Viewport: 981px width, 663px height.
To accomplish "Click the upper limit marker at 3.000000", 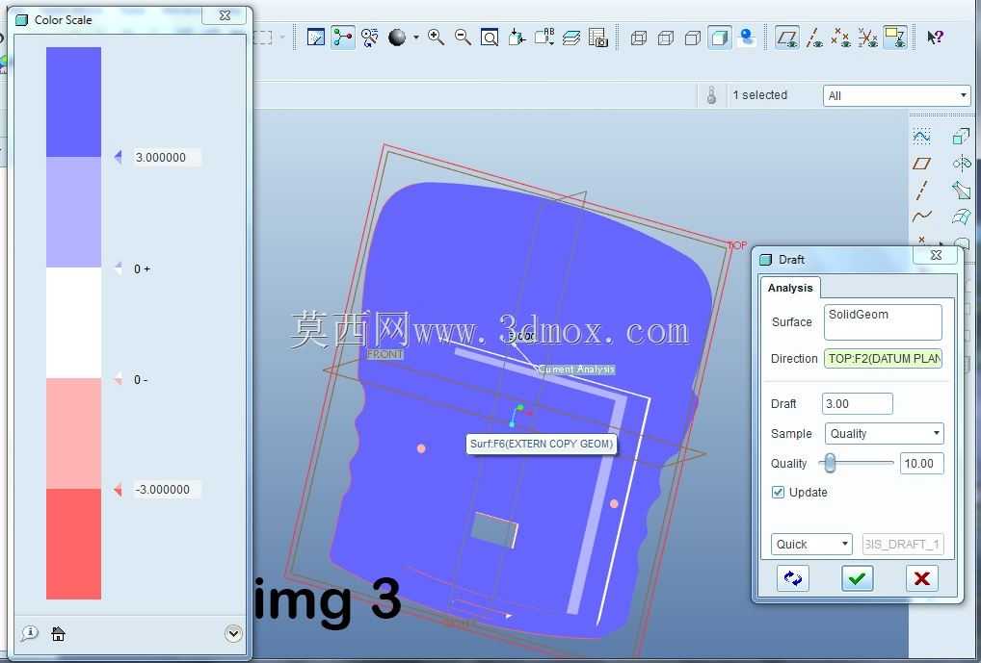I will click(118, 157).
